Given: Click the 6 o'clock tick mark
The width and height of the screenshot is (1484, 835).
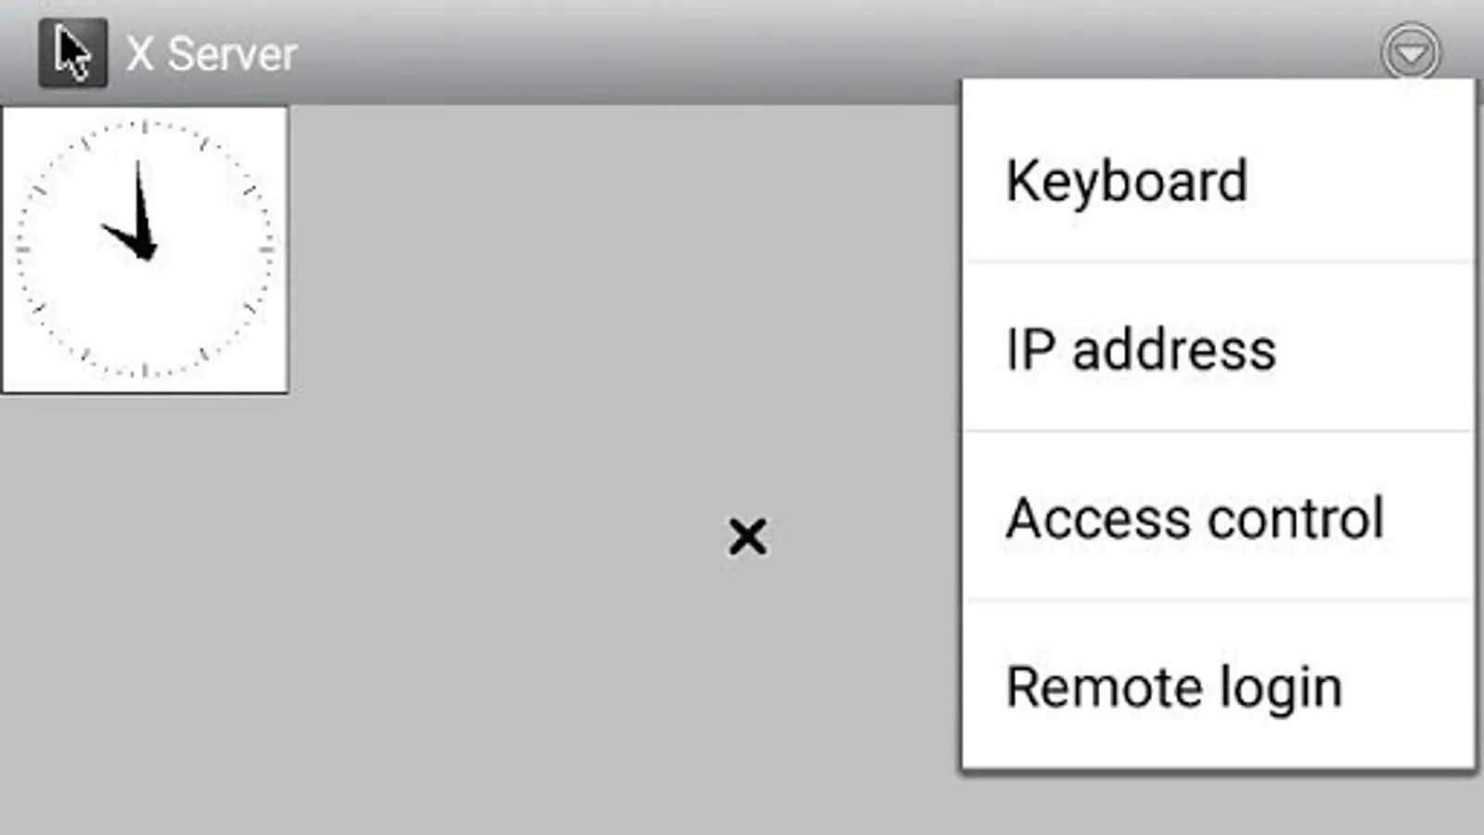Looking at the screenshot, I should (x=145, y=371).
